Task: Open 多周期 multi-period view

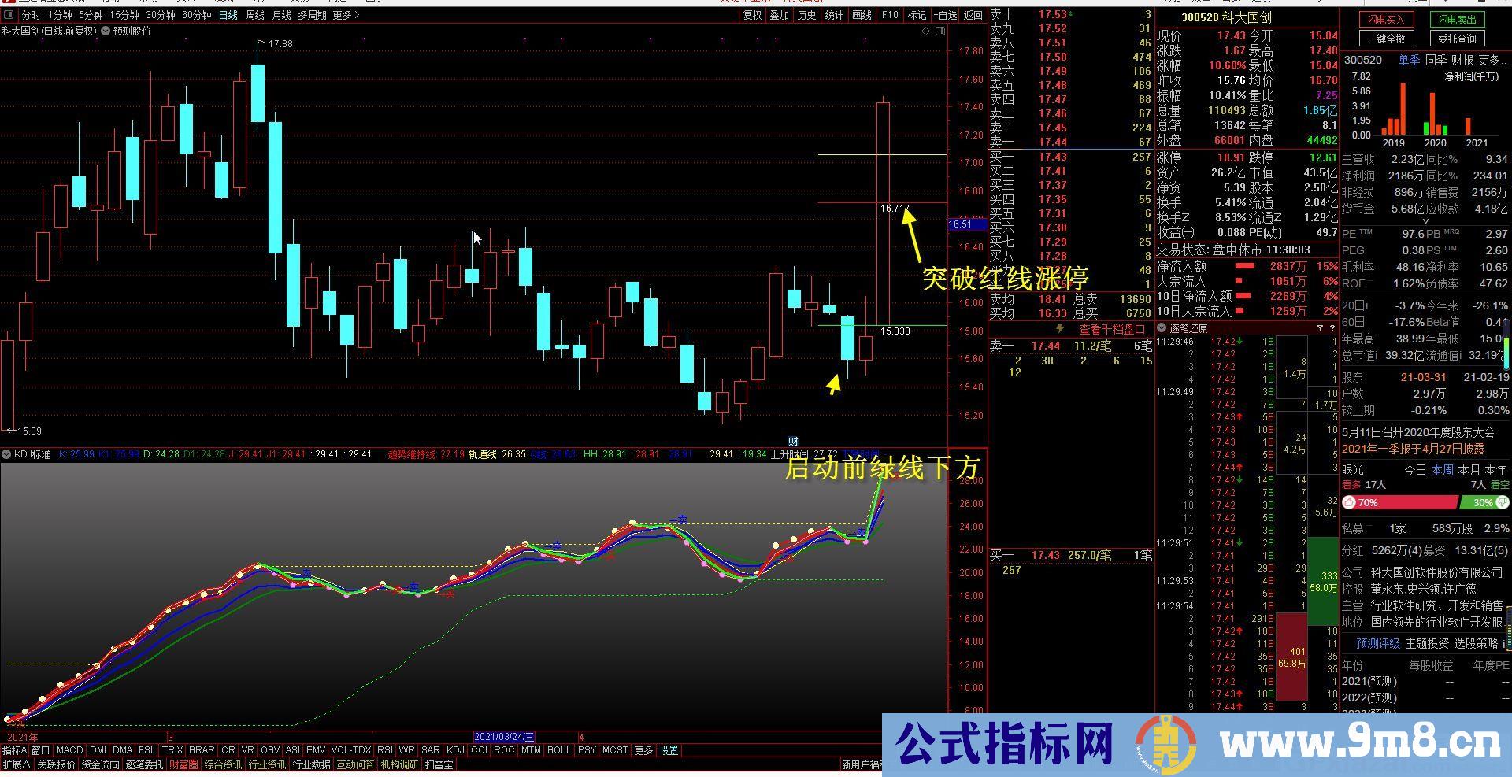Action: point(312,15)
